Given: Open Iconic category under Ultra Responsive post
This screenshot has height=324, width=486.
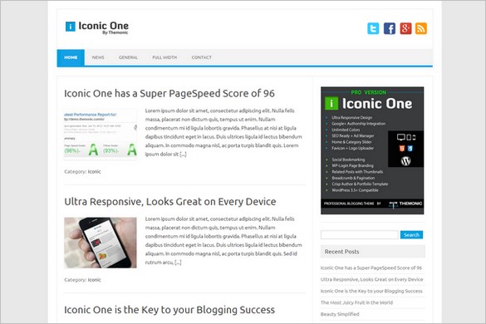Looking at the screenshot, I should [x=94, y=280].
